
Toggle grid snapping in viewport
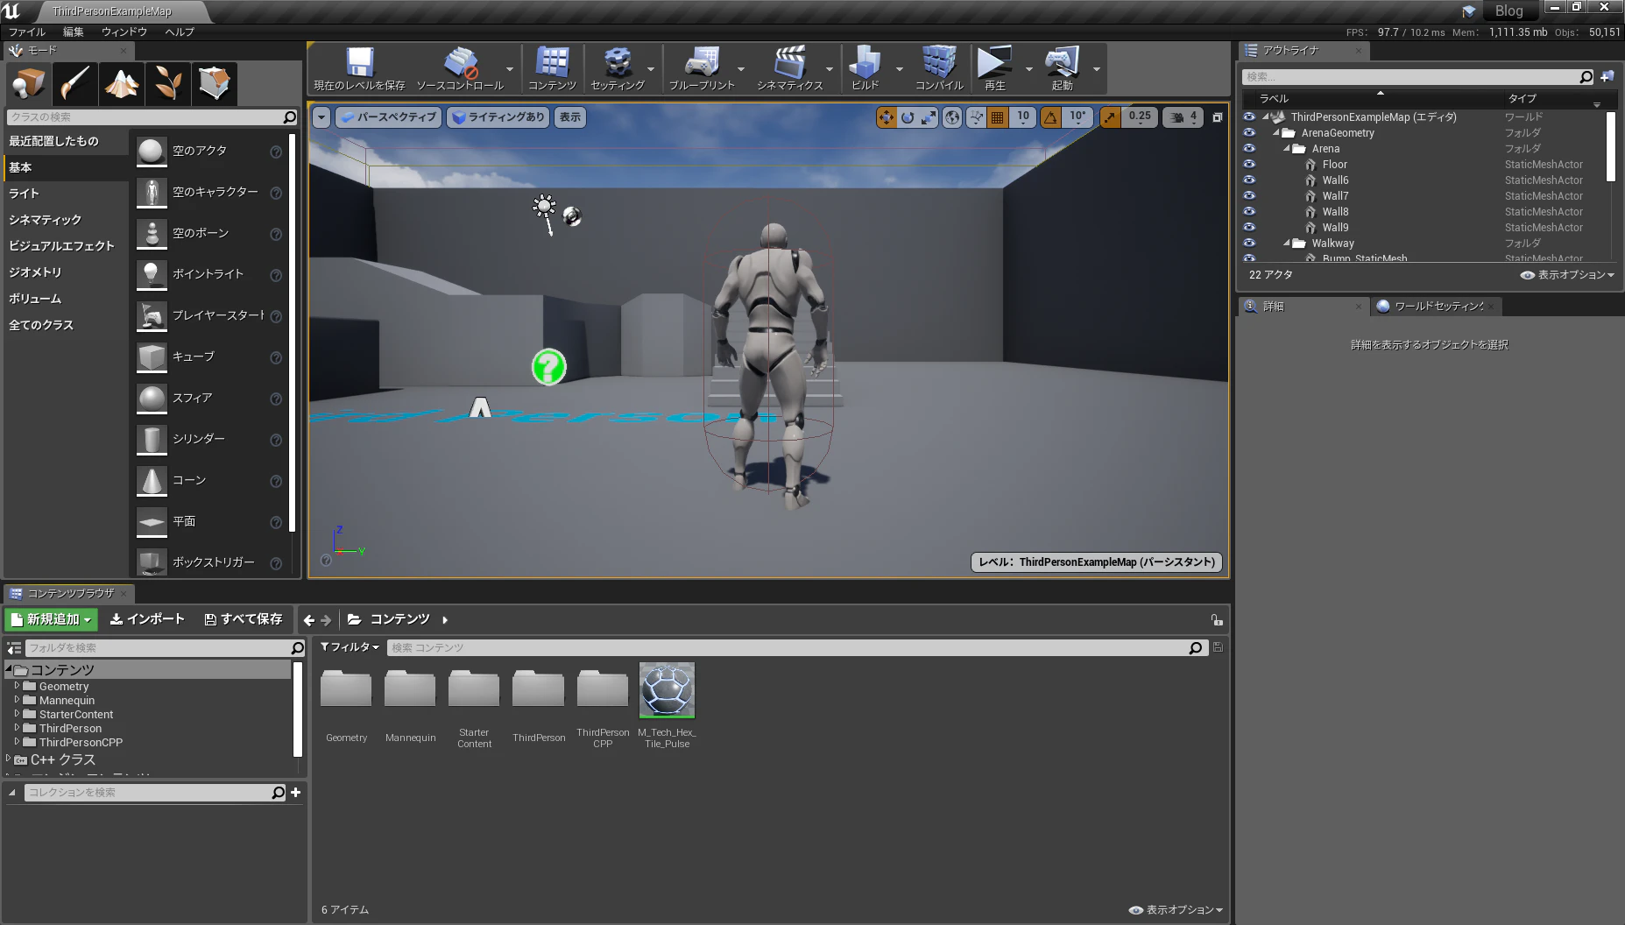997,117
